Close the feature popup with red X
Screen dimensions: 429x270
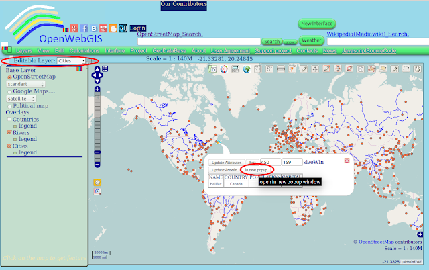(x=347, y=161)
